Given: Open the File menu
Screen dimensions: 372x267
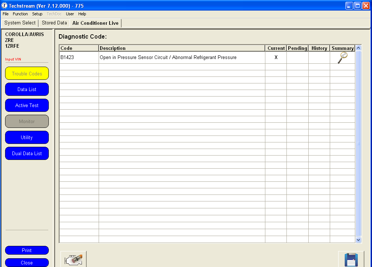Looking at the screenshot, I should click(5, 14).
